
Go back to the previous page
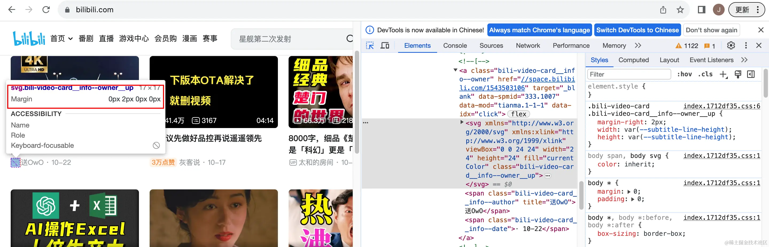coord(12,10)
